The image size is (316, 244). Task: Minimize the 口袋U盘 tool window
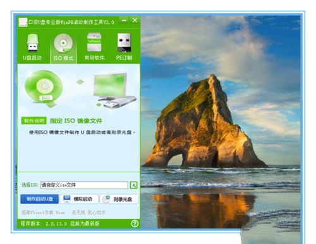(x=125, y=20)
